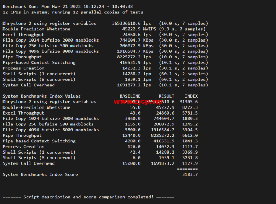
Task: Click Dhrystone '(10.0 s, 7 samples)' timing
Action: (183, 24)
